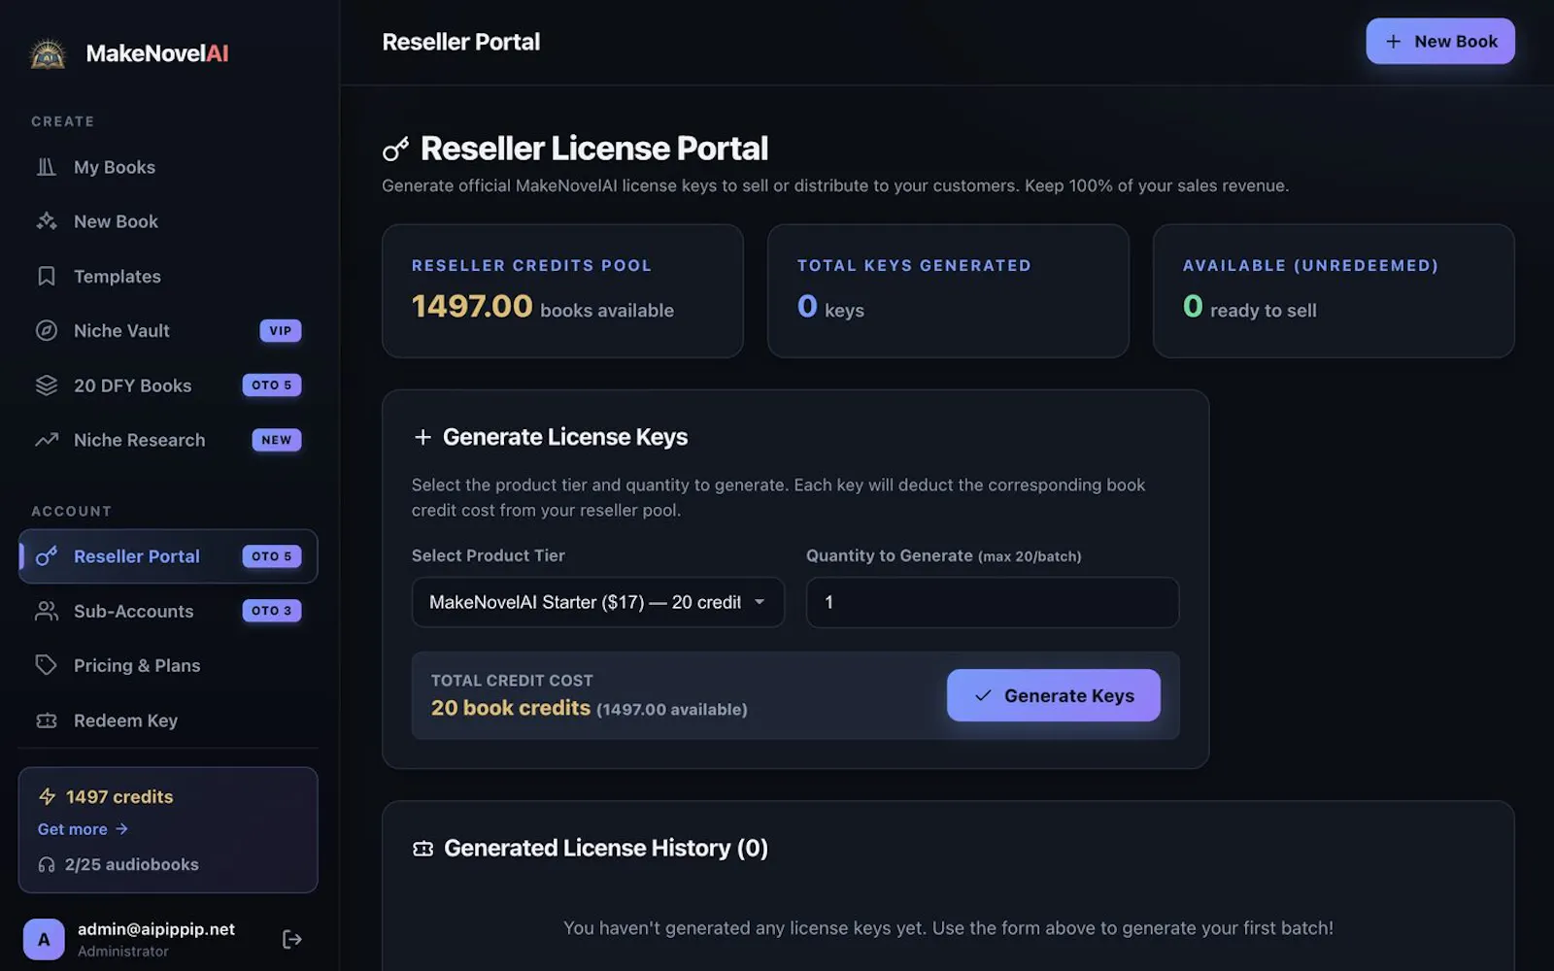Click the "Reseller Portal" page title in header
Screen dimensions: 1554x971
click(x=461, y=42)
